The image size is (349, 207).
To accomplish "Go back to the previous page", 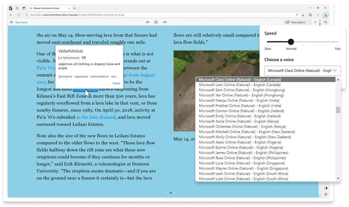I will (11, 15).
